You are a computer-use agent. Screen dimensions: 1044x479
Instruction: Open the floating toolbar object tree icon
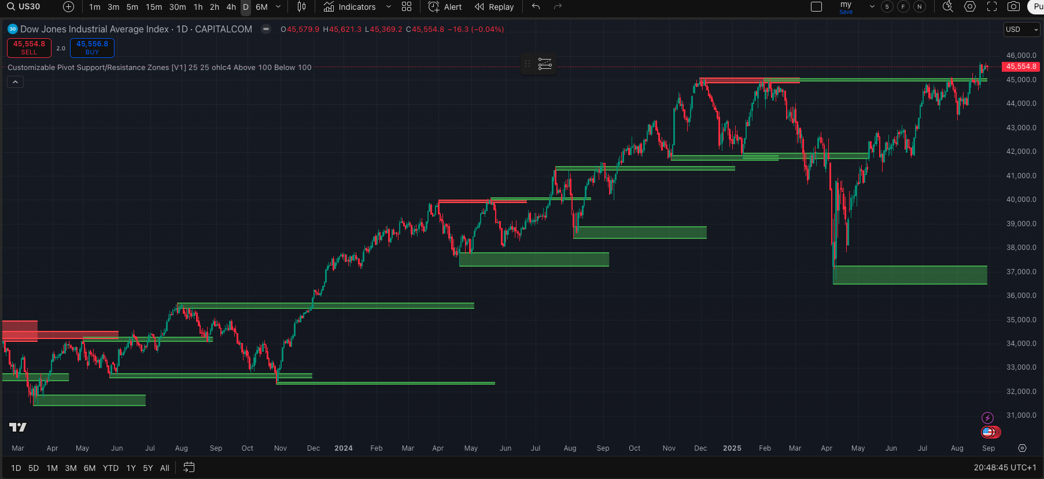tap(545, 64)
